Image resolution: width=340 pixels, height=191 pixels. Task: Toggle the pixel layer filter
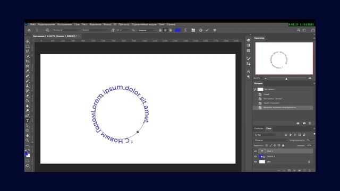tap(286, 135)
